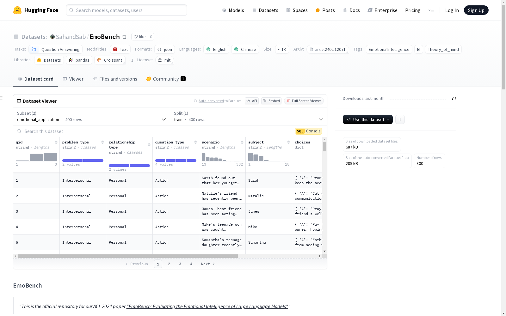Open Posts in the top navigation

pyautogui.click(x=325, y=10)
